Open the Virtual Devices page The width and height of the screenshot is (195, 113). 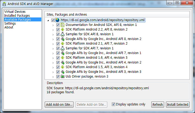click(x=15, y=12)
